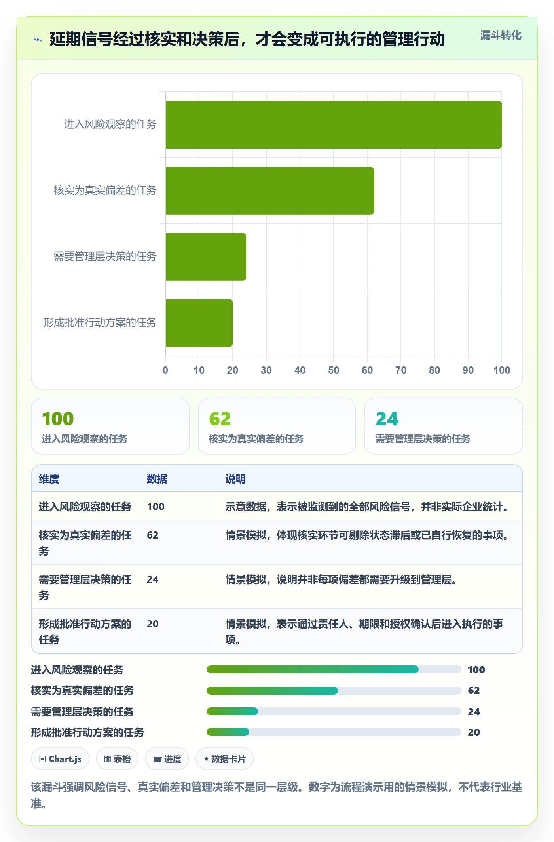
Task: Click the main title 延期信号经过核实和决策后
Action: (247, 39)
